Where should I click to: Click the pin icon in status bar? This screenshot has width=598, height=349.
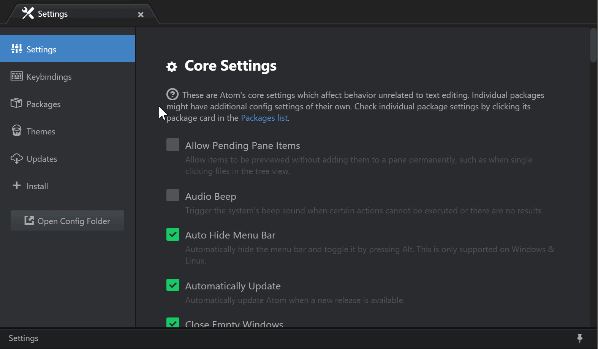point(580,338)
